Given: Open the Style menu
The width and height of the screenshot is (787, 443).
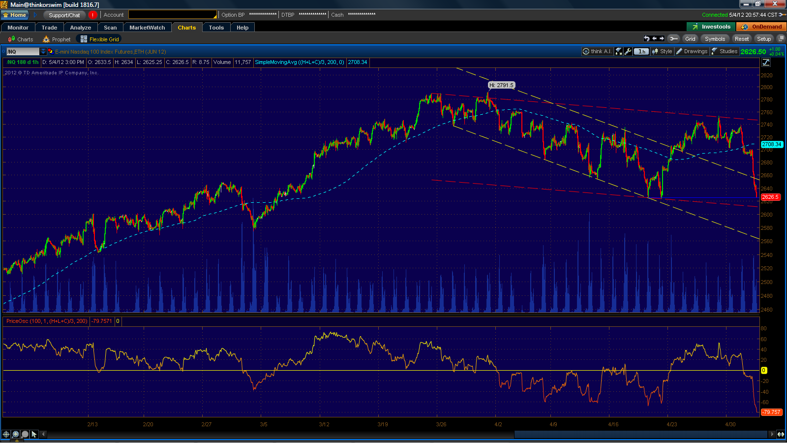Looking at the screenshot, I should click(x=662, y=51).
